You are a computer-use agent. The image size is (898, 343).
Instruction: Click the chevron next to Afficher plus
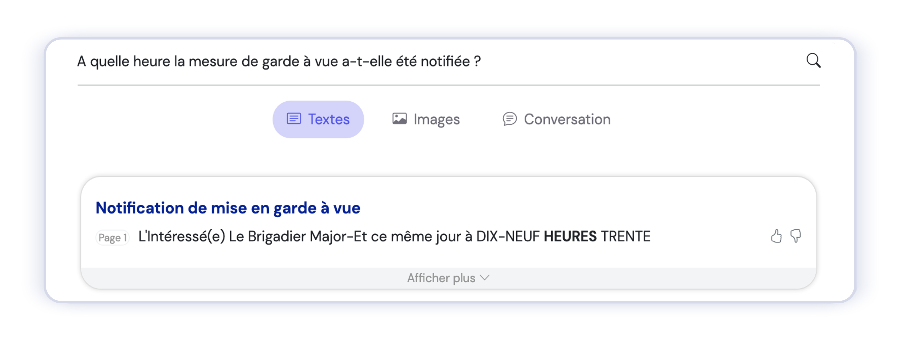pyautogui.click(x=485, y=277)
